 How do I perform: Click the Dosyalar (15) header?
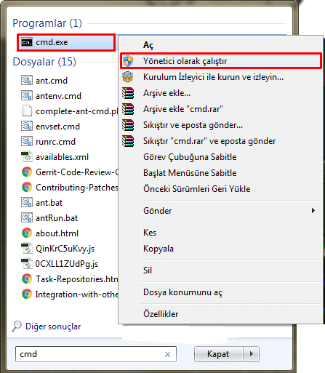pos(44,62)
